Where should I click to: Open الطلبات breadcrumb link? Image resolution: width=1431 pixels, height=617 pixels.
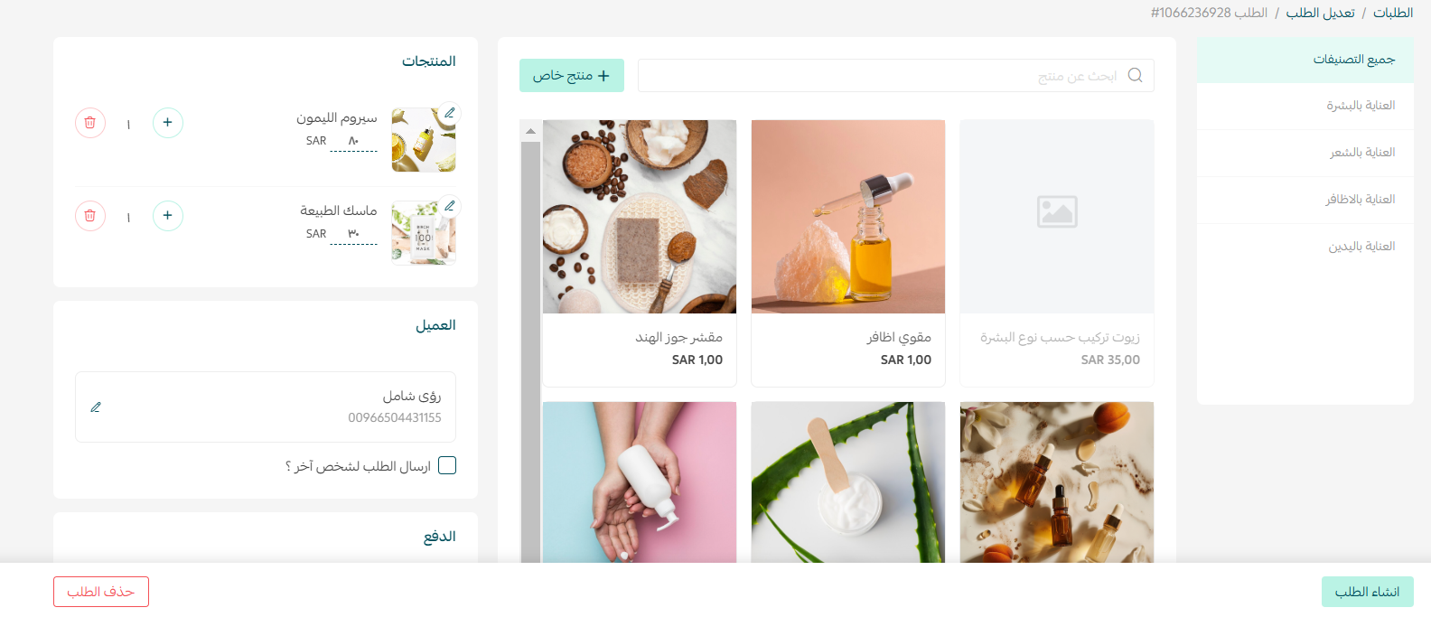coord(1393,13)
